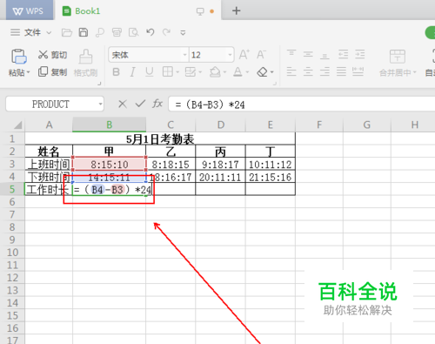Select row 5 header
Screen dimensions: 435x344
(12, 189)
